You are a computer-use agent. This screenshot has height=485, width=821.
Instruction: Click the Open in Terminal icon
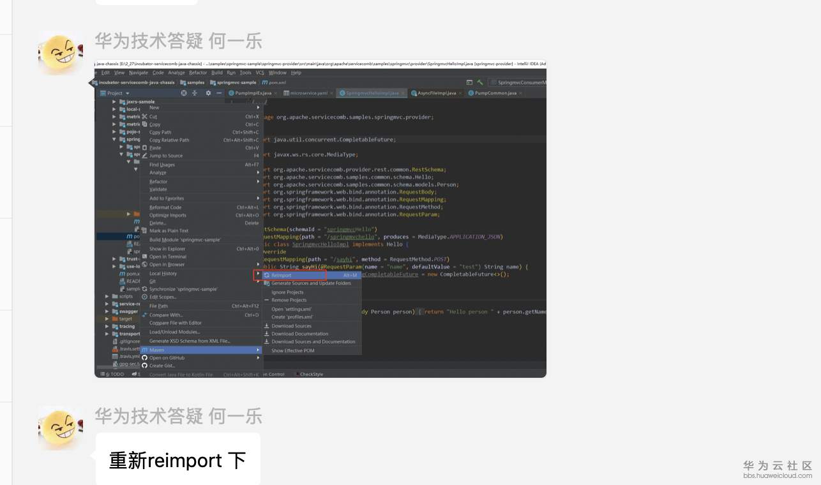144,257
